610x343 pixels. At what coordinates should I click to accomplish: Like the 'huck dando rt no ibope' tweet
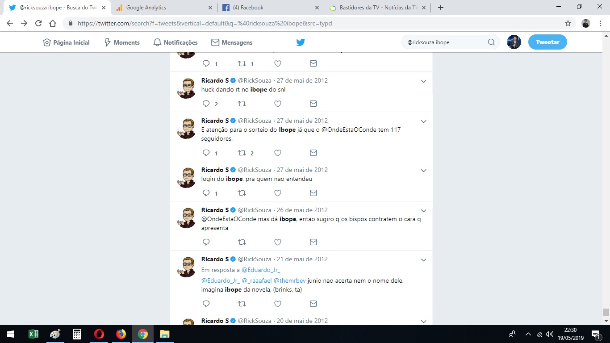(x=277, y=104)
